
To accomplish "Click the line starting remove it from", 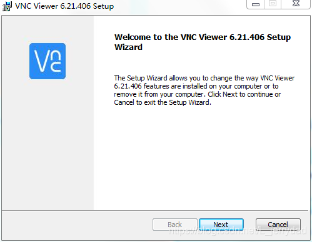I will (198, 94).
